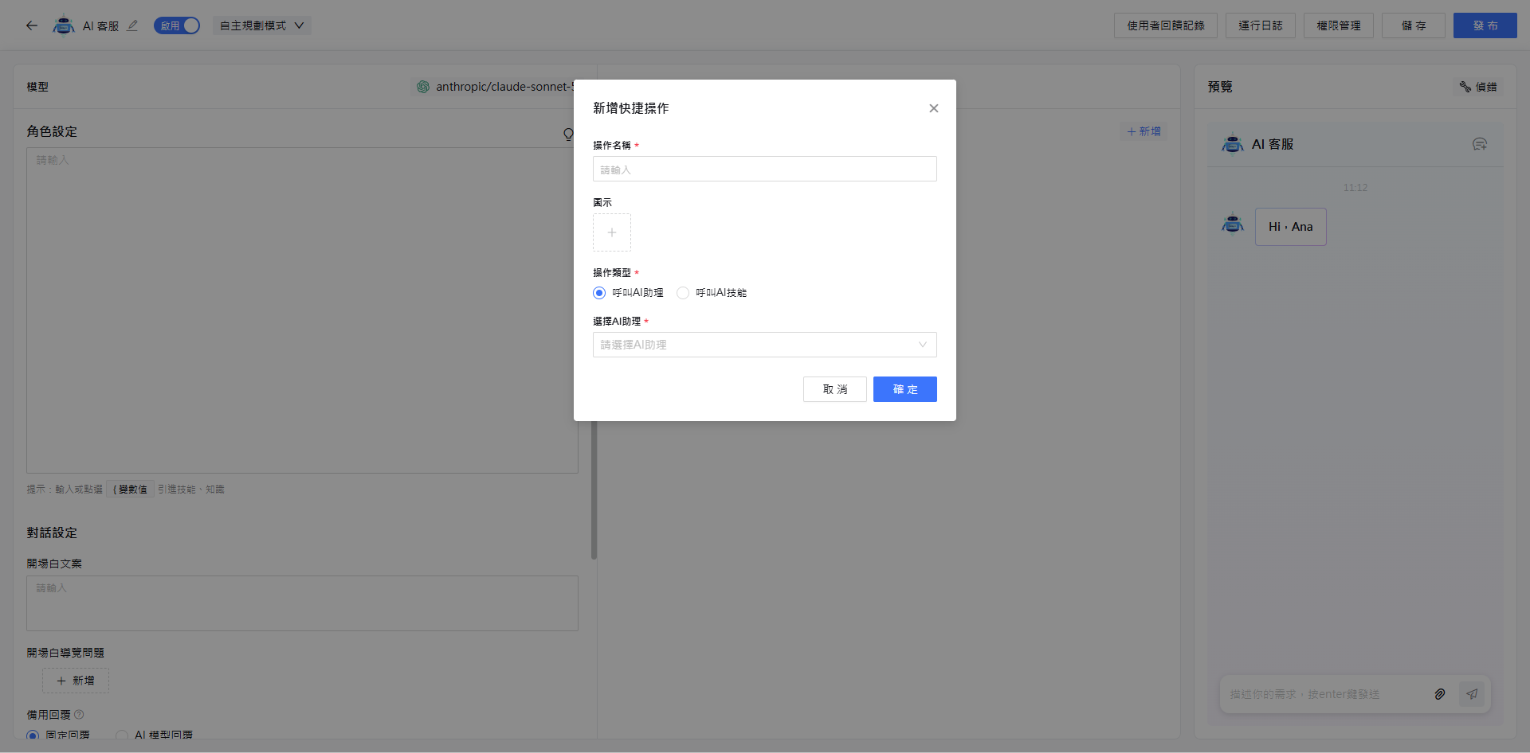
Task: Click the AI 客服 robot avatar in header
Action: pyautogui.click(x=64, y=25)
